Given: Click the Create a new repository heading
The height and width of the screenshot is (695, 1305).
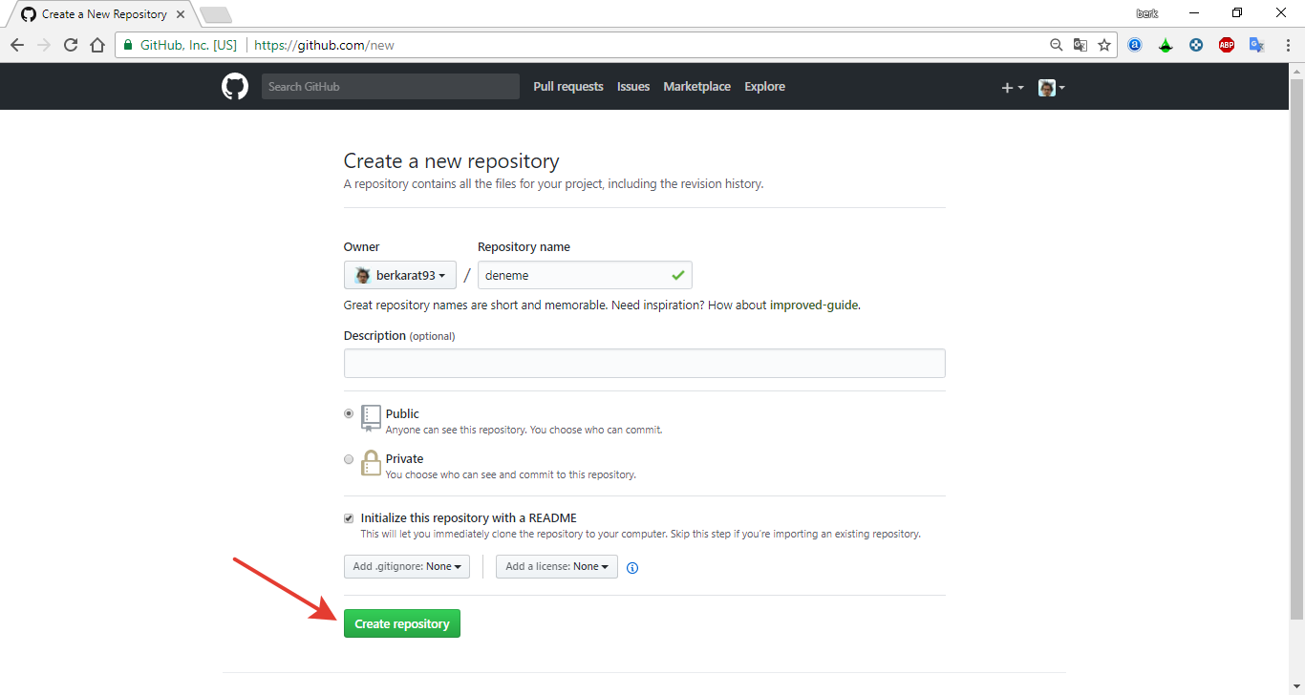Looking at the screenshot, I should (x=452, y=161).
